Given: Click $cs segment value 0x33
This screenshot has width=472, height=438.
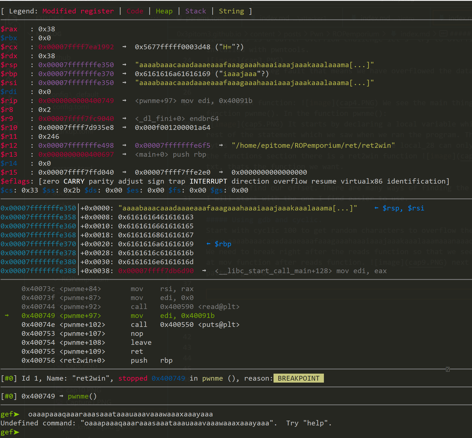Looking at the screenshot, I should click(x=30, y=190).
